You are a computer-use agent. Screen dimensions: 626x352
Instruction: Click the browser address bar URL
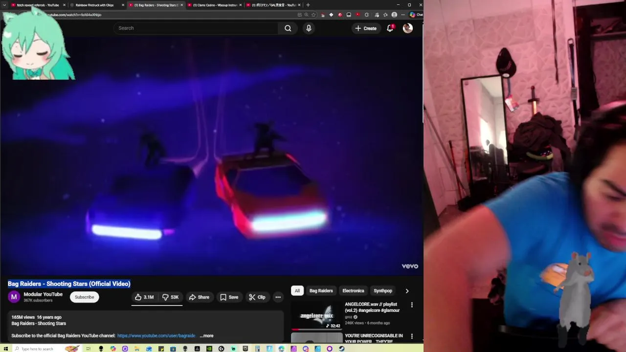click(x=73, y=15)
